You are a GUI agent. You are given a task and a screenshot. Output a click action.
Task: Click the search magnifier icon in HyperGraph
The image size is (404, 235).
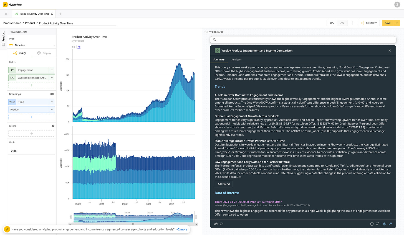tap(214, 40)
